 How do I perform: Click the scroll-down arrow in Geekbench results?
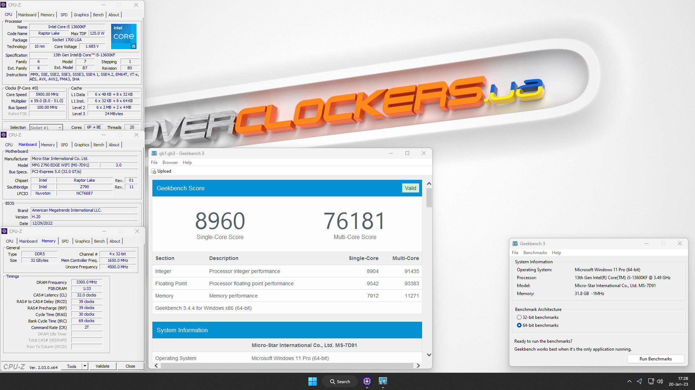[x=429, y=355]
